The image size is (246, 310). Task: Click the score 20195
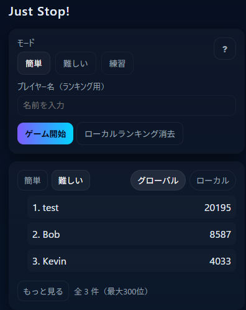pos(217,207)
